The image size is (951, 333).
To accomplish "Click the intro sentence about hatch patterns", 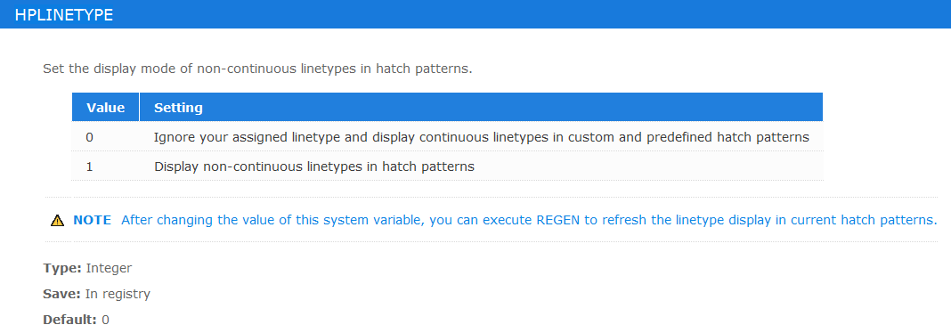I will (x=257, y=69).
